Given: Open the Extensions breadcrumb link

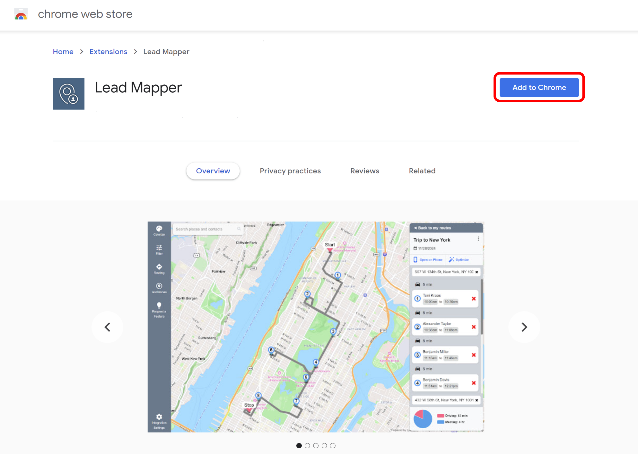Looking at the screenshot, I should pos(108,52).
